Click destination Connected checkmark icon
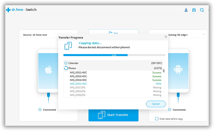The width and height of the screenshot is (214, 131). (170, 110)
